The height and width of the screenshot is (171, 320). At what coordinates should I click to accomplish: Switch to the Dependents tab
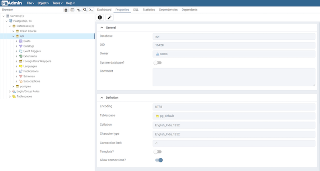189,10
